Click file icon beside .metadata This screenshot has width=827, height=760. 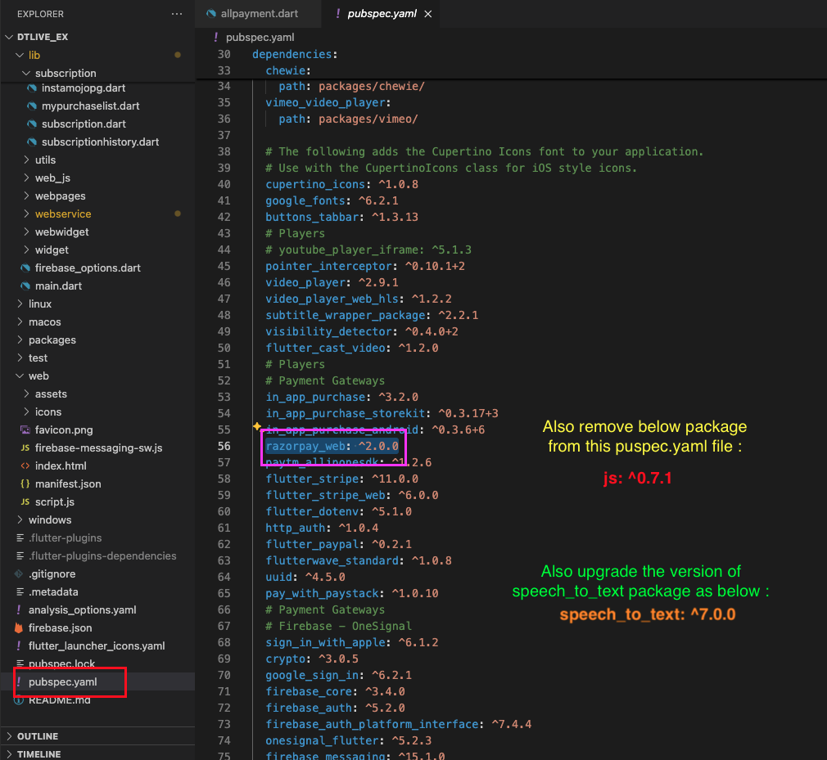[x=20, y=591]
